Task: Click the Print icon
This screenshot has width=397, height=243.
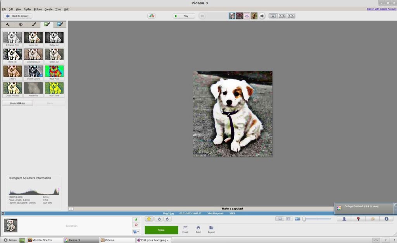Action: [198, 229]
